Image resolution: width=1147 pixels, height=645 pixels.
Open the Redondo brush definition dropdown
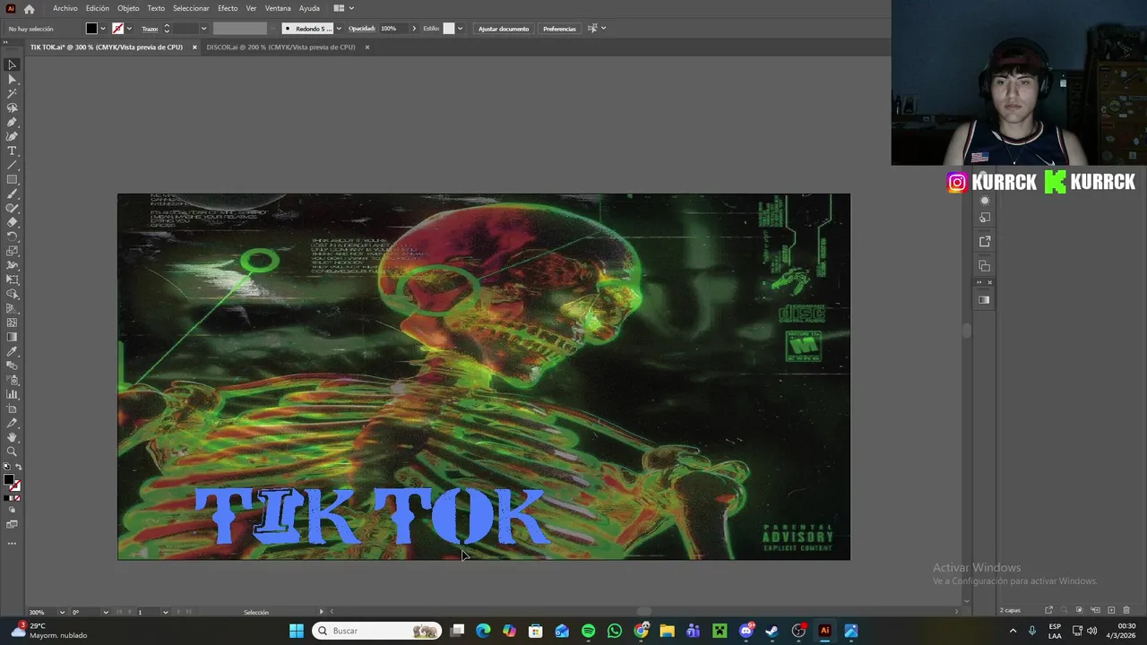338,29
